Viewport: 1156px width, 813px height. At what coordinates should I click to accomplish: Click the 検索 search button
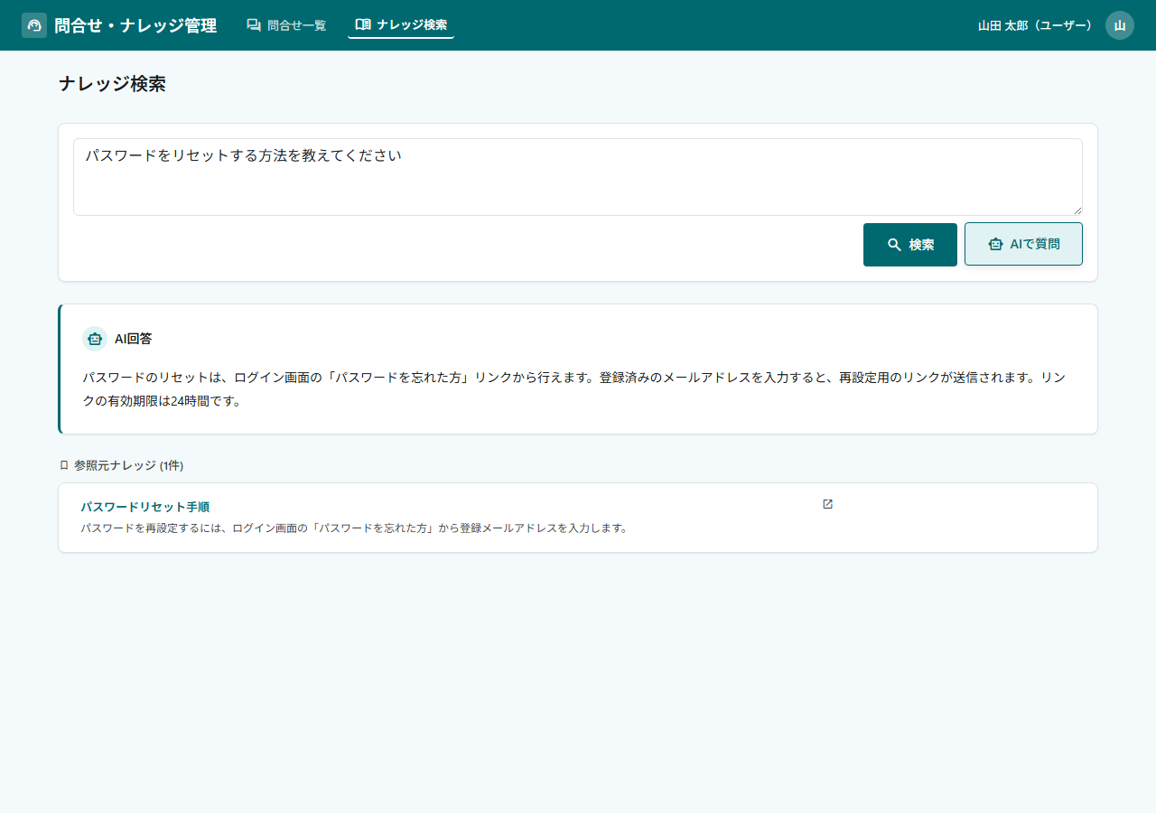tap(910, 245)
